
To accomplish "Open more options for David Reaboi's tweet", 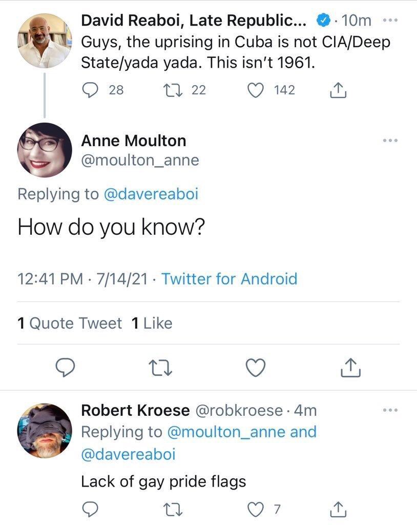I will tap(390, 21).
